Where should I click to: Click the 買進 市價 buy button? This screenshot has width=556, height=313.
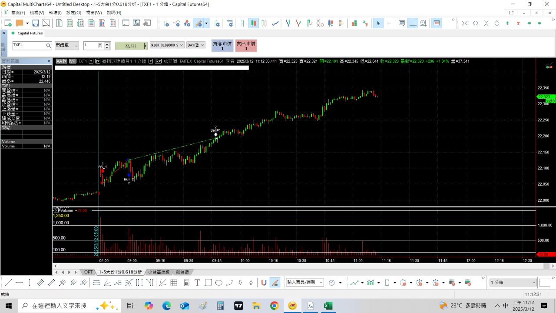pyautogui.click(x=222, y=46)
